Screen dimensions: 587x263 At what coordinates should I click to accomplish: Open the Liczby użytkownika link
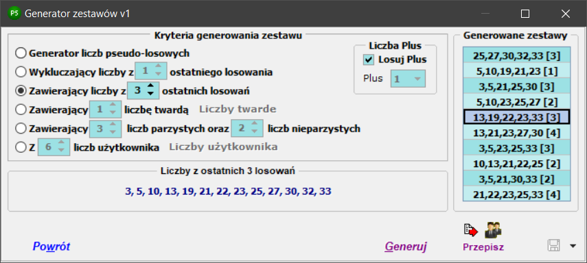[224, 147]
